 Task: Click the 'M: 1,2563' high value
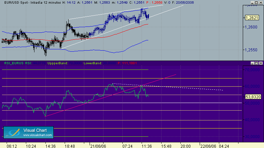102,3
